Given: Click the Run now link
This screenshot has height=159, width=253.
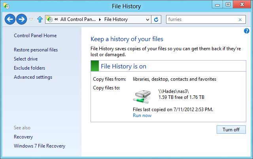Looking at the screenshot, I should [142, 115].
